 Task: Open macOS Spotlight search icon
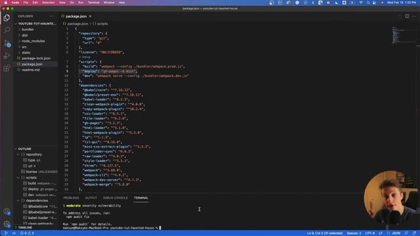click(x=368, y=3)
